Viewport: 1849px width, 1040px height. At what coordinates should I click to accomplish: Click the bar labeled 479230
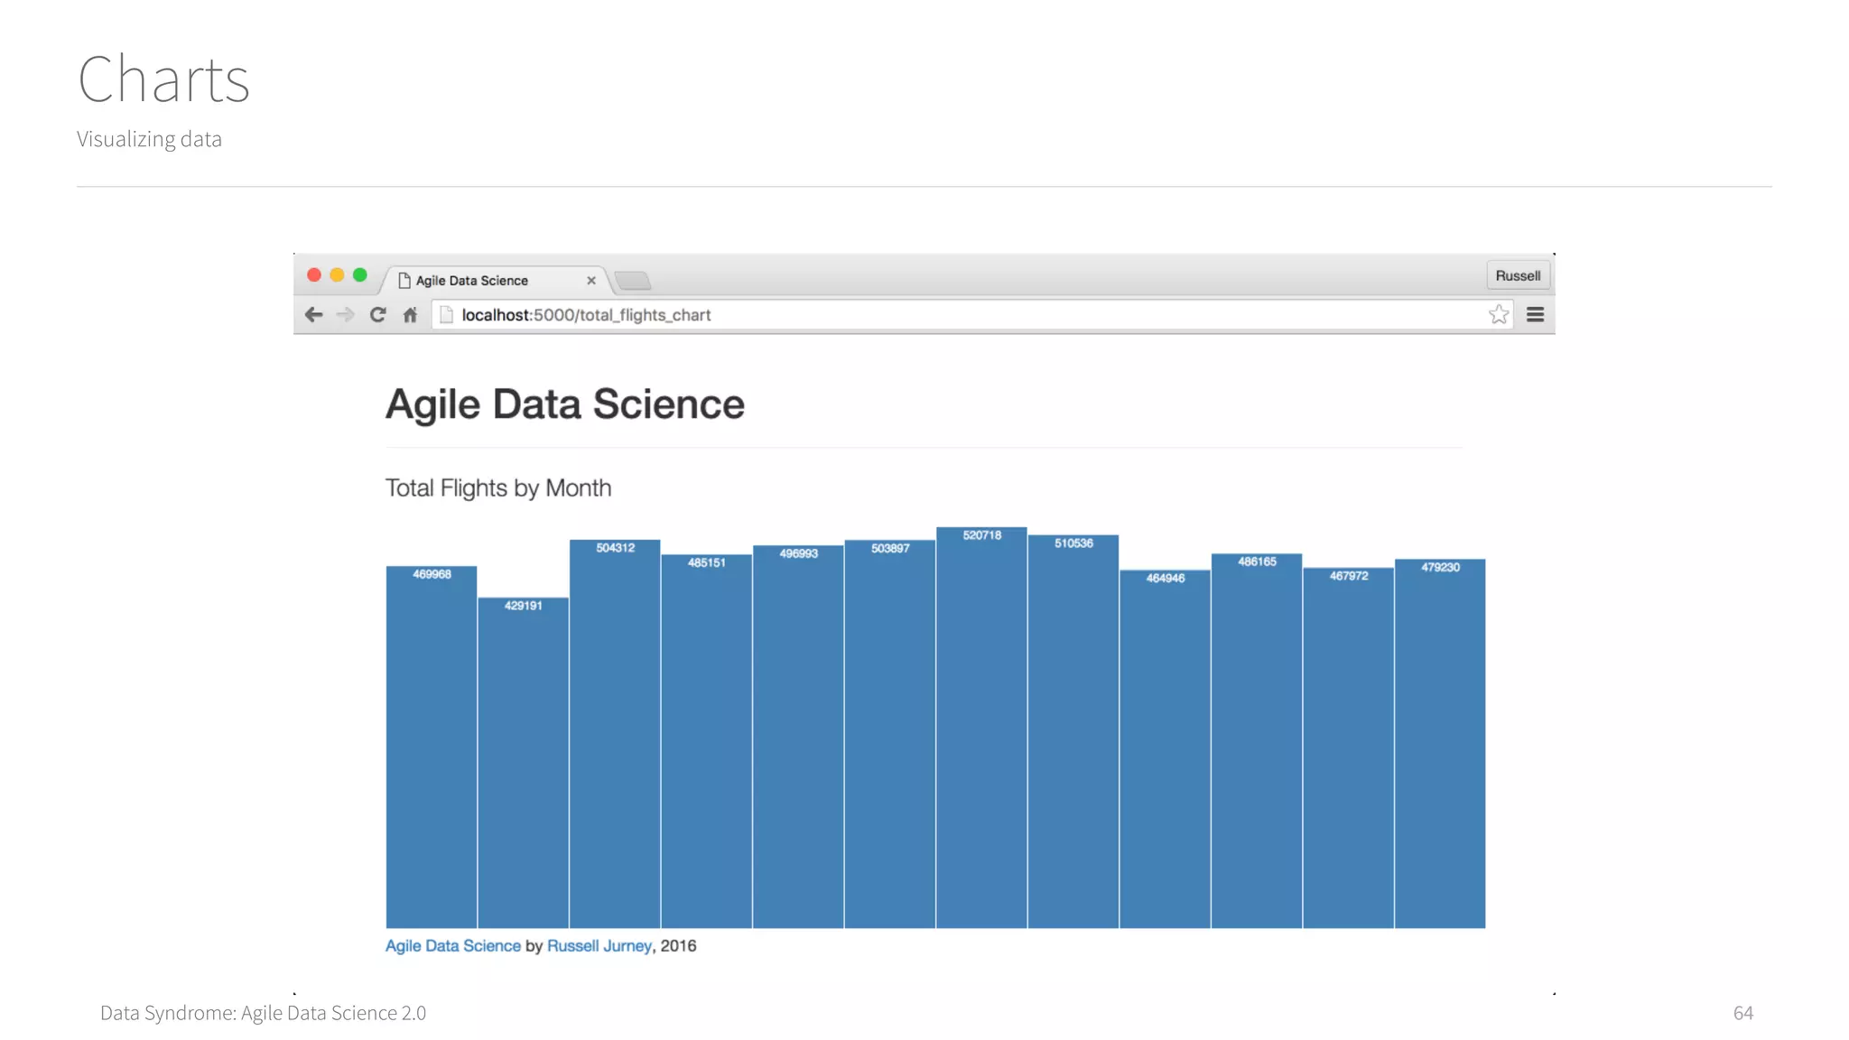pos(1440,744)
